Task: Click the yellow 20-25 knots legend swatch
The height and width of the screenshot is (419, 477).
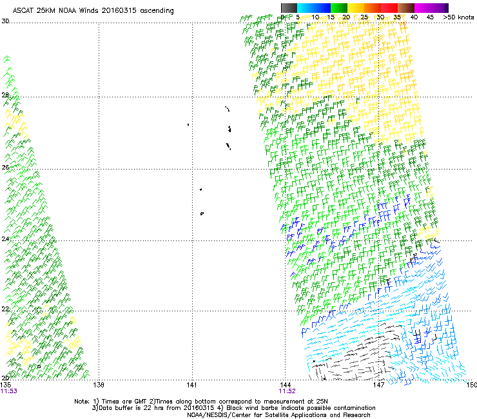Action: click(x=356, y=8)
